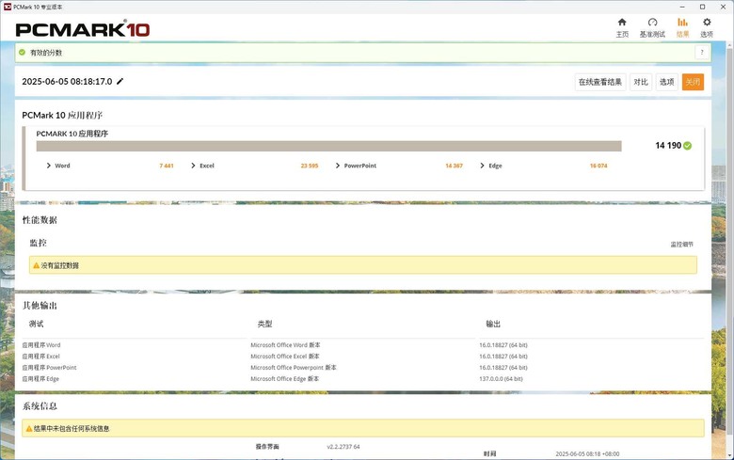Image resolution: width=734 pixels, height=460 pixels.
Task: Click the 对比 compare button
Action: (x=641, y=82)
